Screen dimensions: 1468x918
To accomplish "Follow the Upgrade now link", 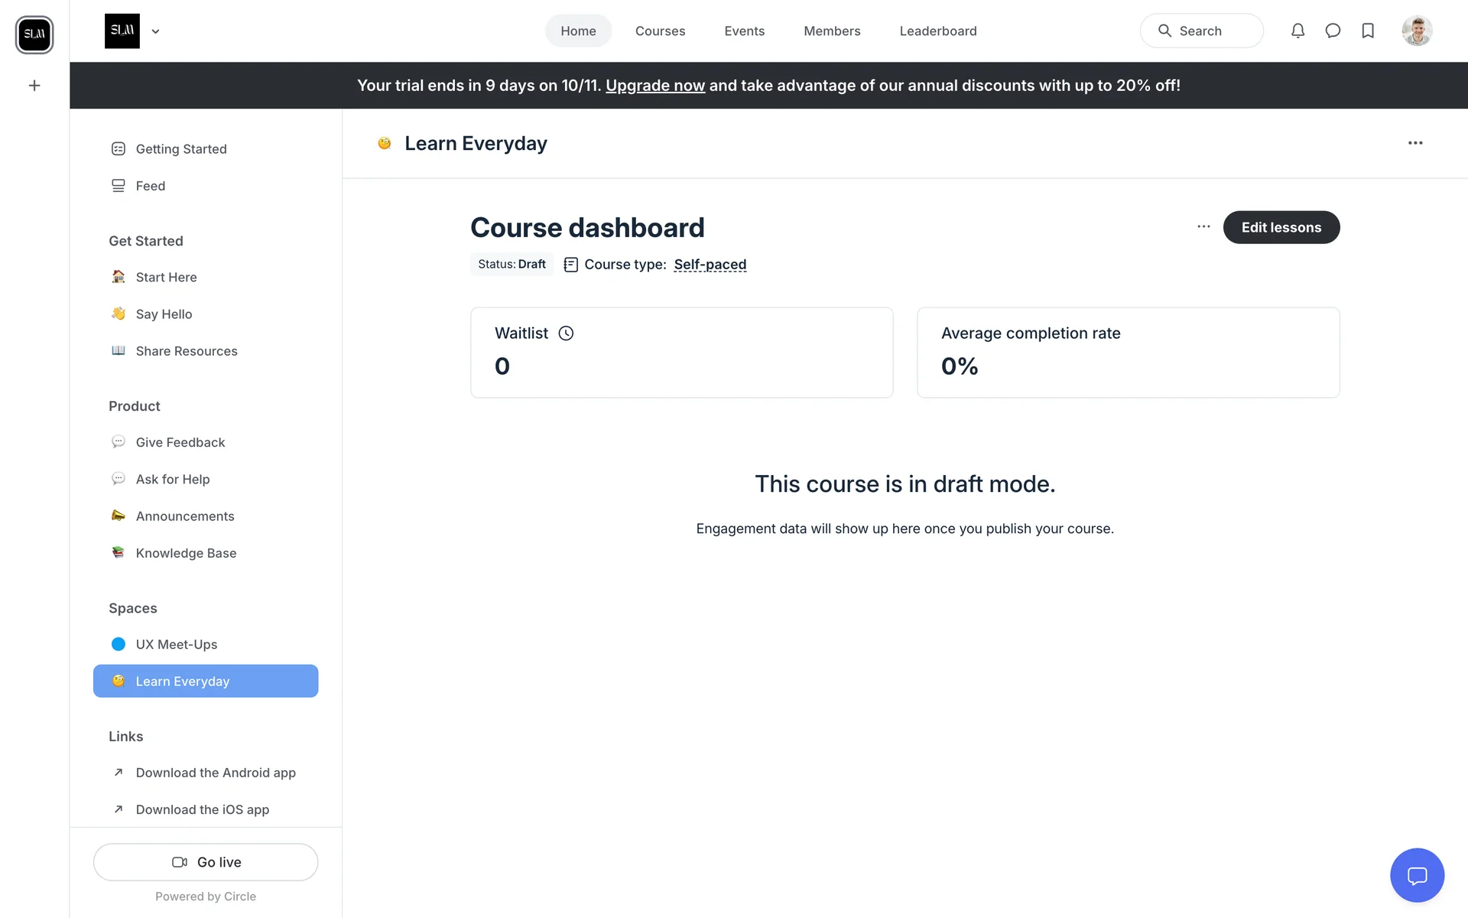I will click(655, 86).
